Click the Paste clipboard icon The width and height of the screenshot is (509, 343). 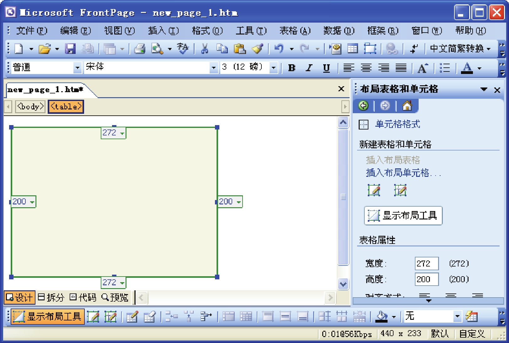point(240,49)
